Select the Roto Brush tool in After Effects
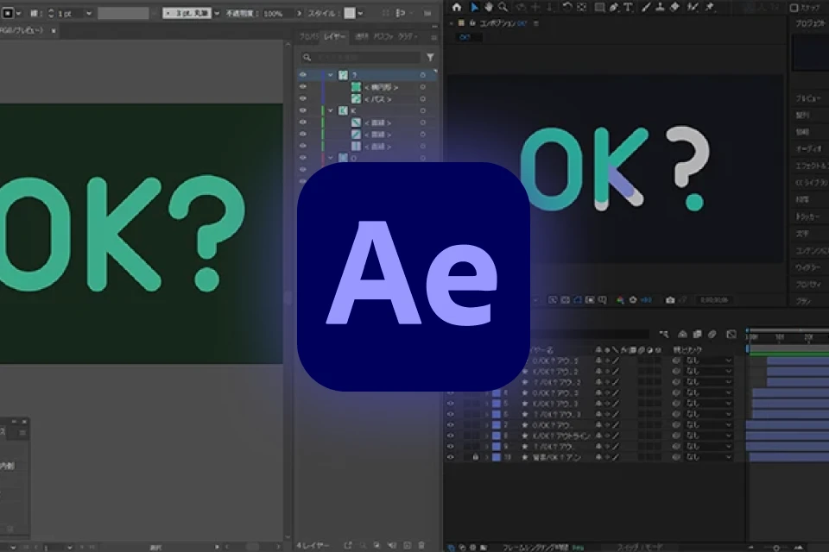 click(x=693, y=7)
